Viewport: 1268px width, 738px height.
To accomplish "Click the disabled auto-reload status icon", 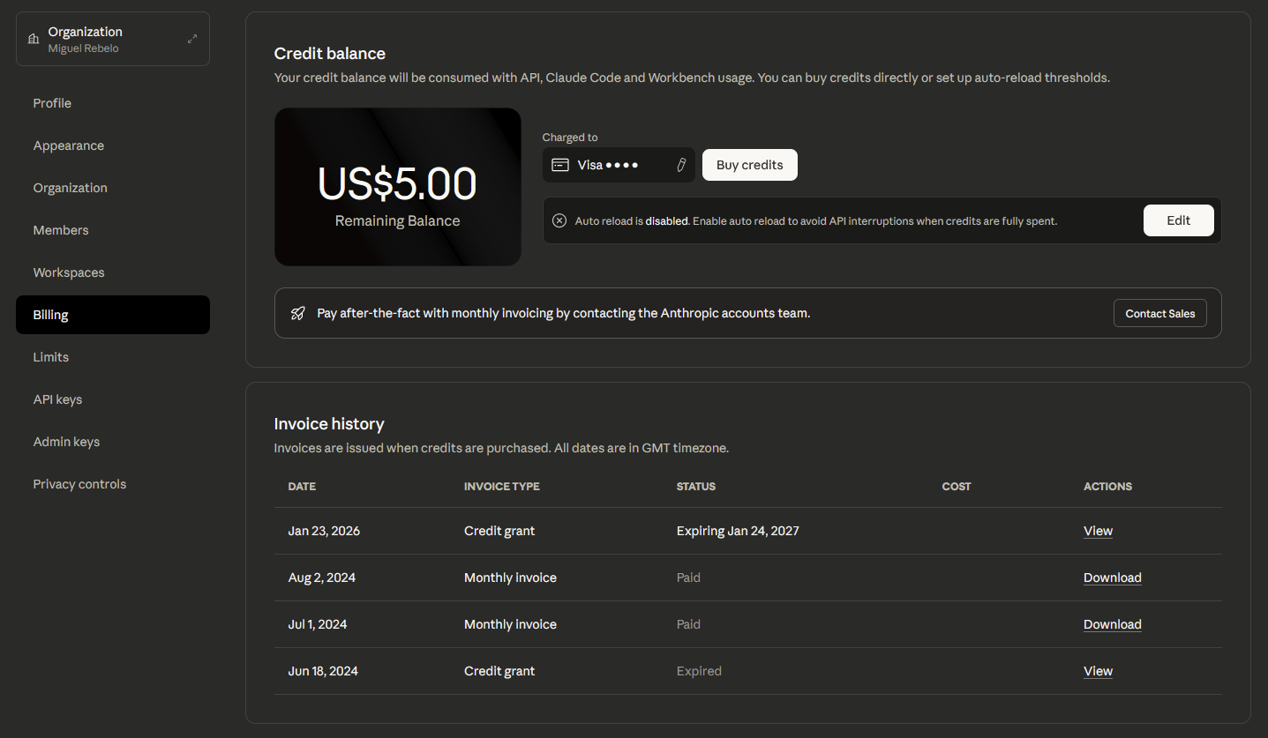I will click(x=559, y=220).
